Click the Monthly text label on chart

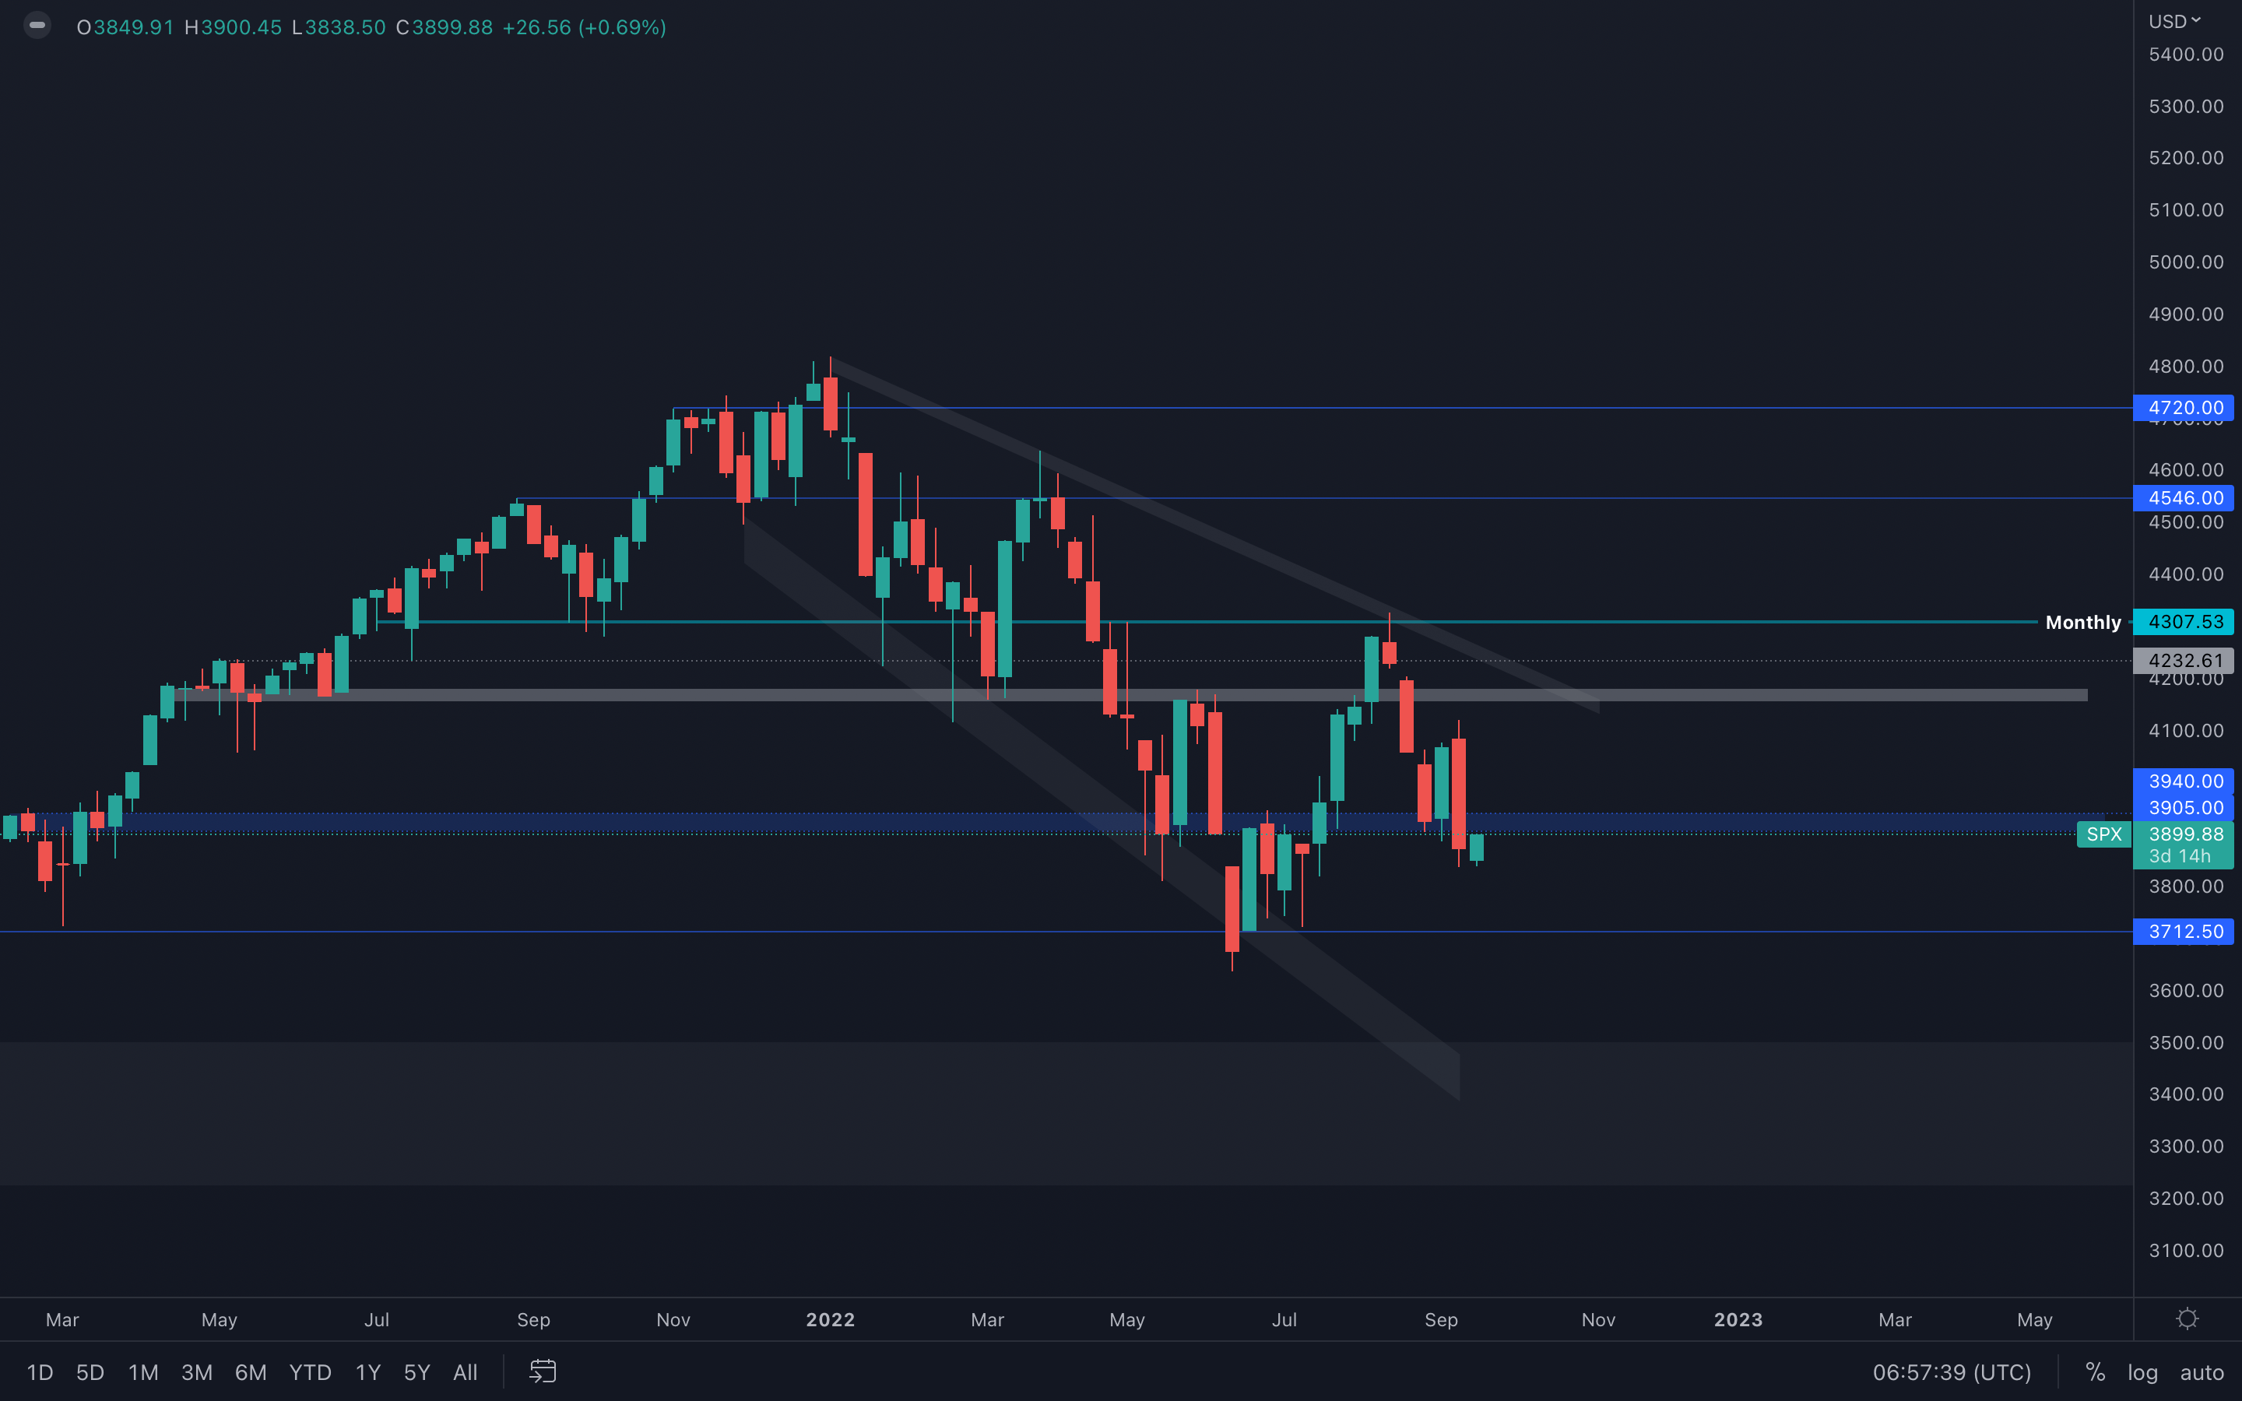click(x=2082, y=623)
